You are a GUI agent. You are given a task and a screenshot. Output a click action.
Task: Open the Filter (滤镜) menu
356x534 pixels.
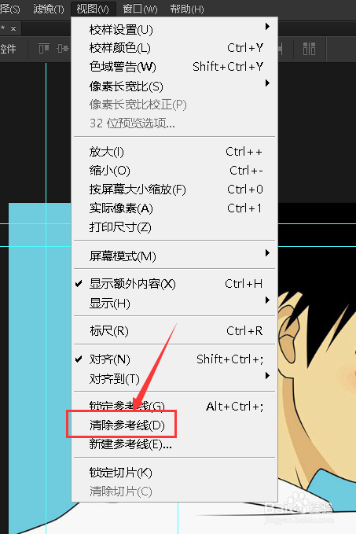49,9
